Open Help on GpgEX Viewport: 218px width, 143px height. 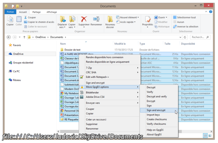159,130
